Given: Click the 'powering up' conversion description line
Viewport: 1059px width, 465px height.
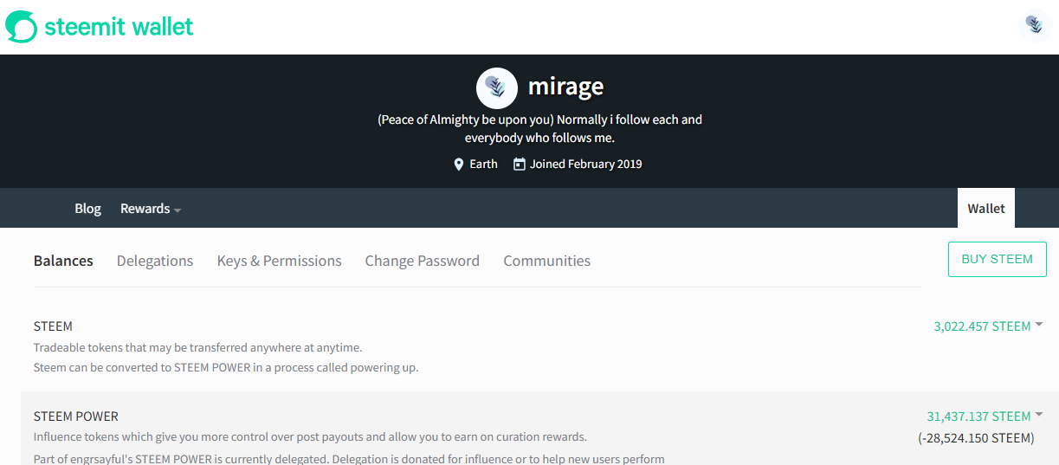Looking at the screenshot, I should (226, 367).
